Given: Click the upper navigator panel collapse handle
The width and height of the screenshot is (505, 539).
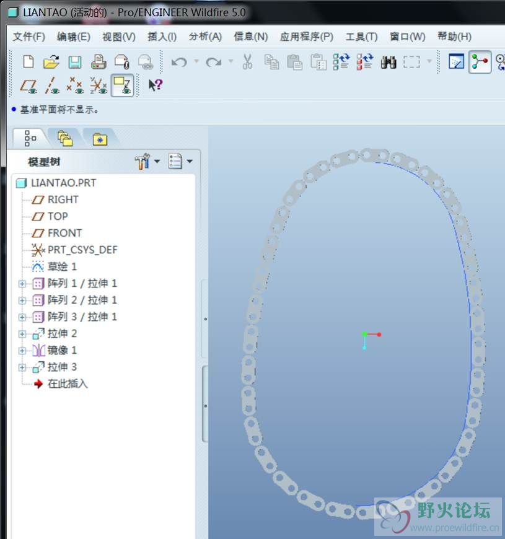Looking at the screenshot, I should click(x=204, y=318).
